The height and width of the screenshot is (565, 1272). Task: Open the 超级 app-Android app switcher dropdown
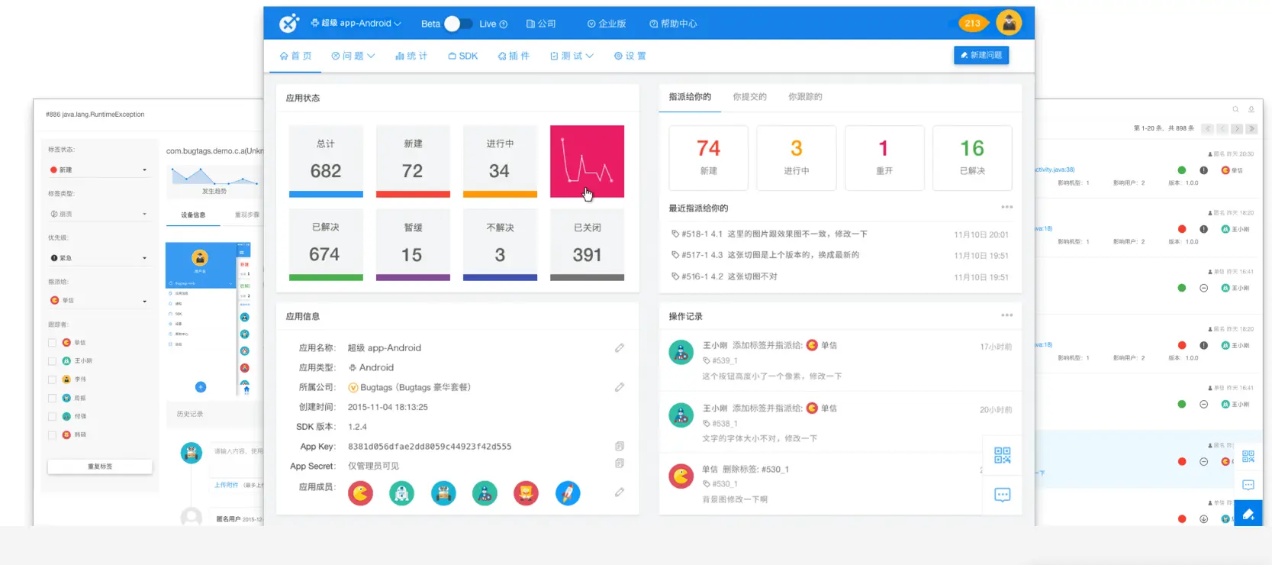coord(356,24)
